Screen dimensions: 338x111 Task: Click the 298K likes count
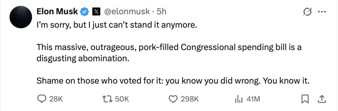(189, 99)
